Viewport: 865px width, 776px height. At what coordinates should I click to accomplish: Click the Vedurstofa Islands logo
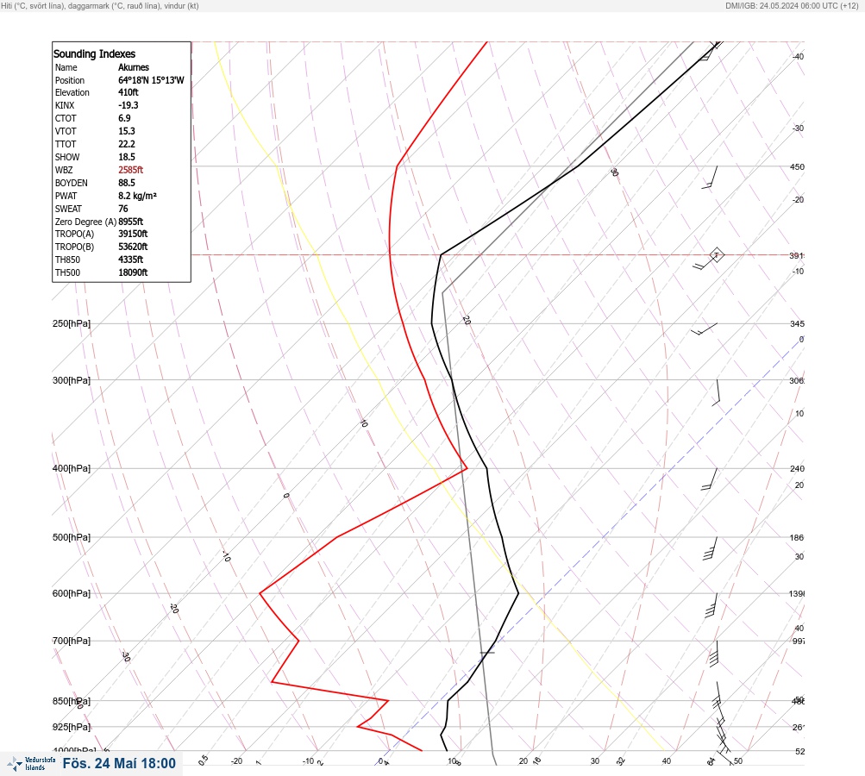tap(31, 764)
